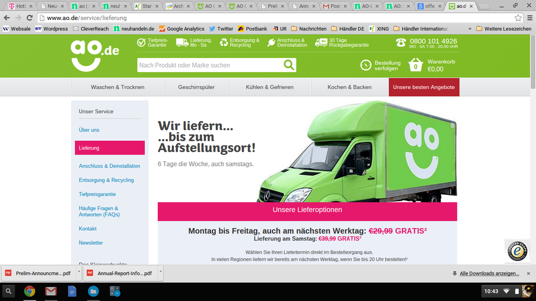Open the CleverReach bookmark
Viewport: 536px width, 301px height.
pyautogui.click(x=91, y=29)
